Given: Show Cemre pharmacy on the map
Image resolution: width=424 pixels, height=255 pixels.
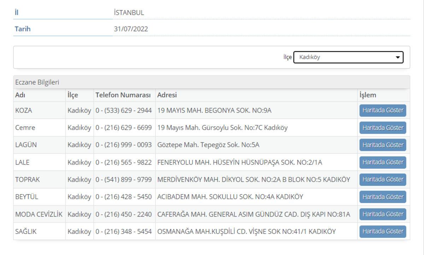Looking at the screenshot, I should pyautogui.click(x=383, y=127).
